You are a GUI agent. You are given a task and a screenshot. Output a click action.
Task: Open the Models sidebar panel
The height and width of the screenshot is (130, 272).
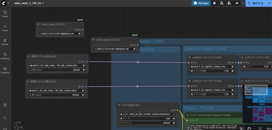[5, 42]
